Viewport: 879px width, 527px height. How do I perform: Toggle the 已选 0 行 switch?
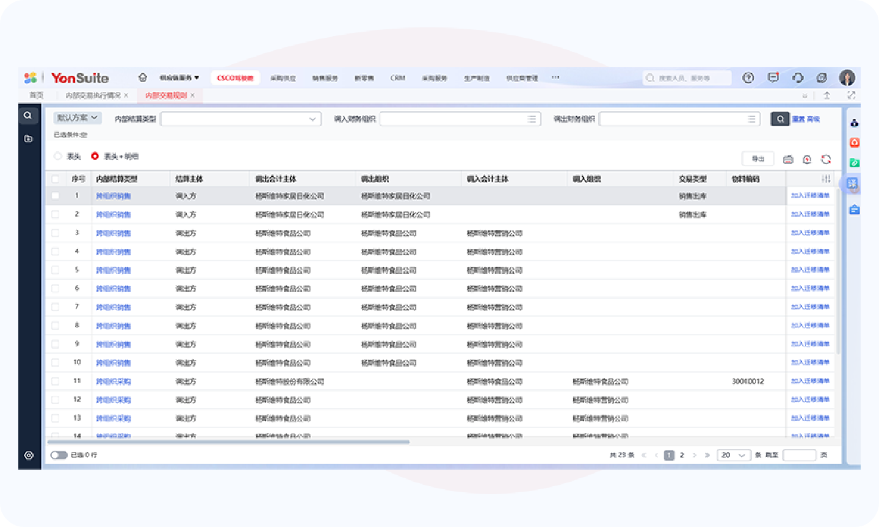(x=59, y=455)
